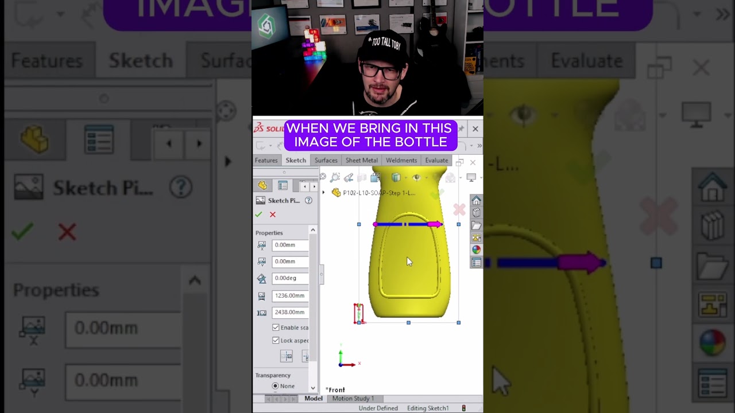Click the manager tabs scroll-left arrow
Viewport: 735px width, 413px height.
(x=304, y=186)
